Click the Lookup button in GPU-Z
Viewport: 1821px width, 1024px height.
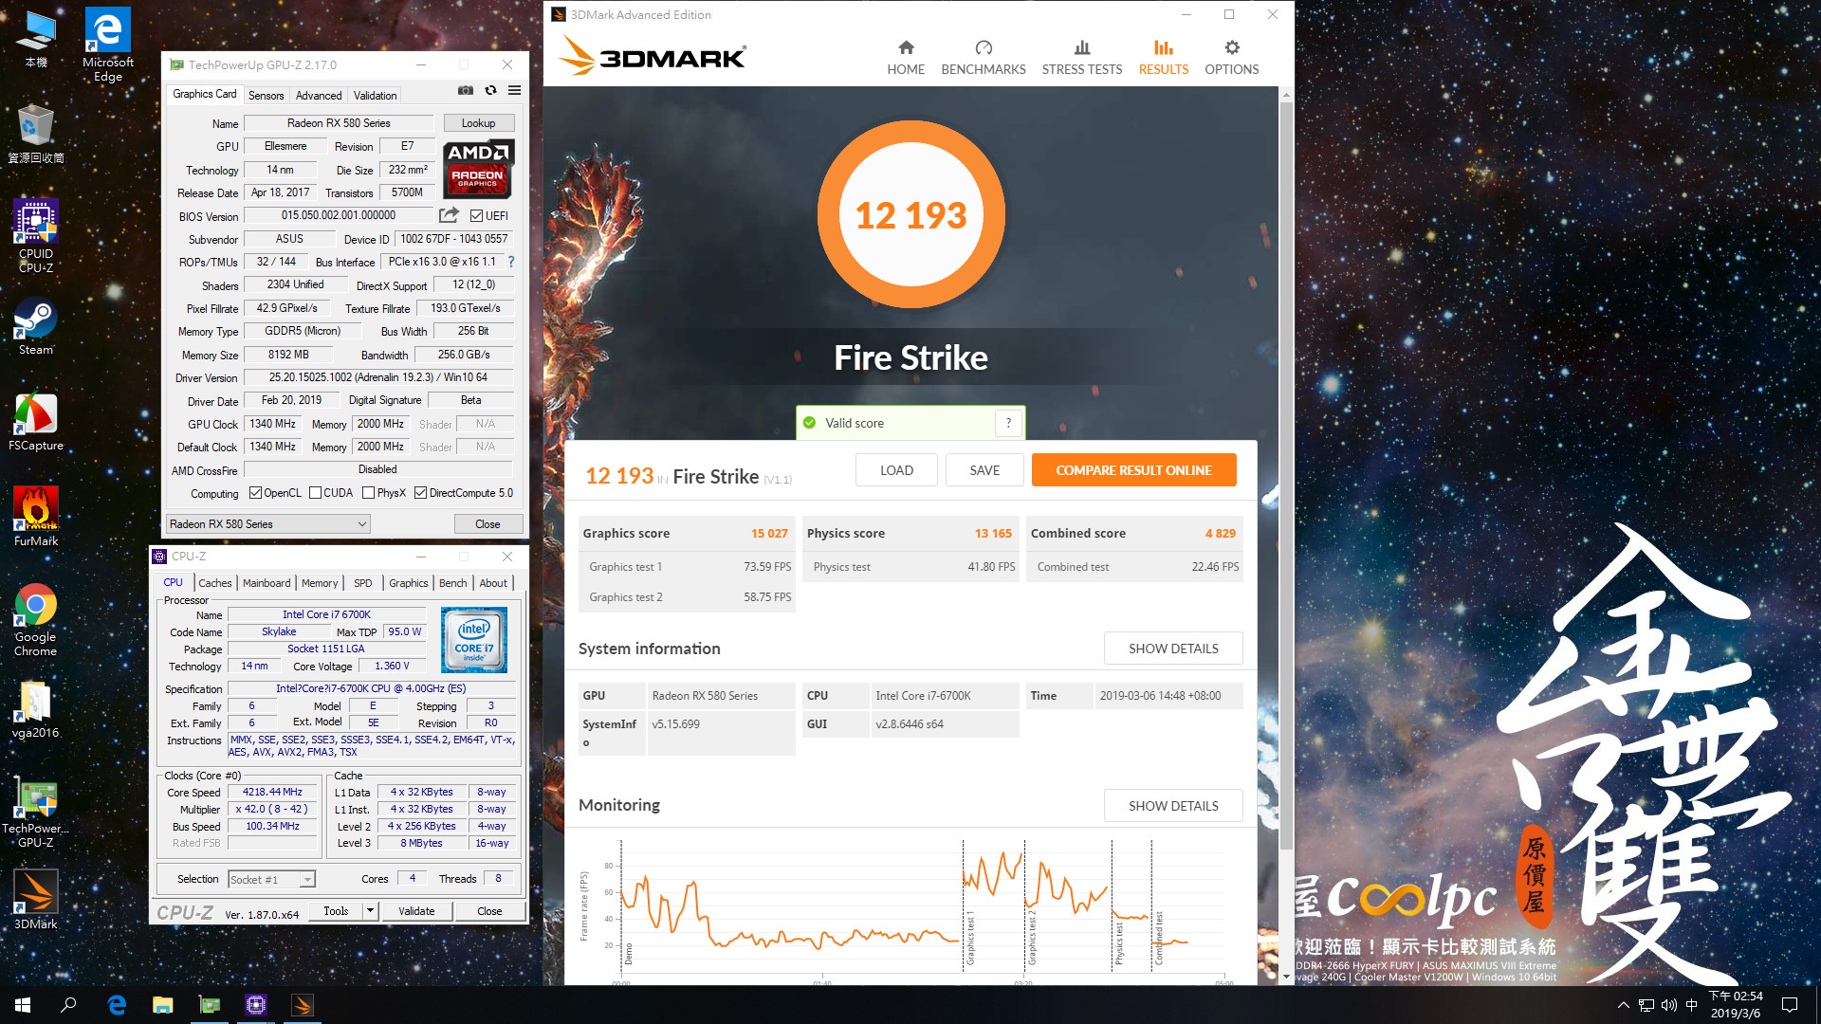pyautogui.click(x=479, y=123)
